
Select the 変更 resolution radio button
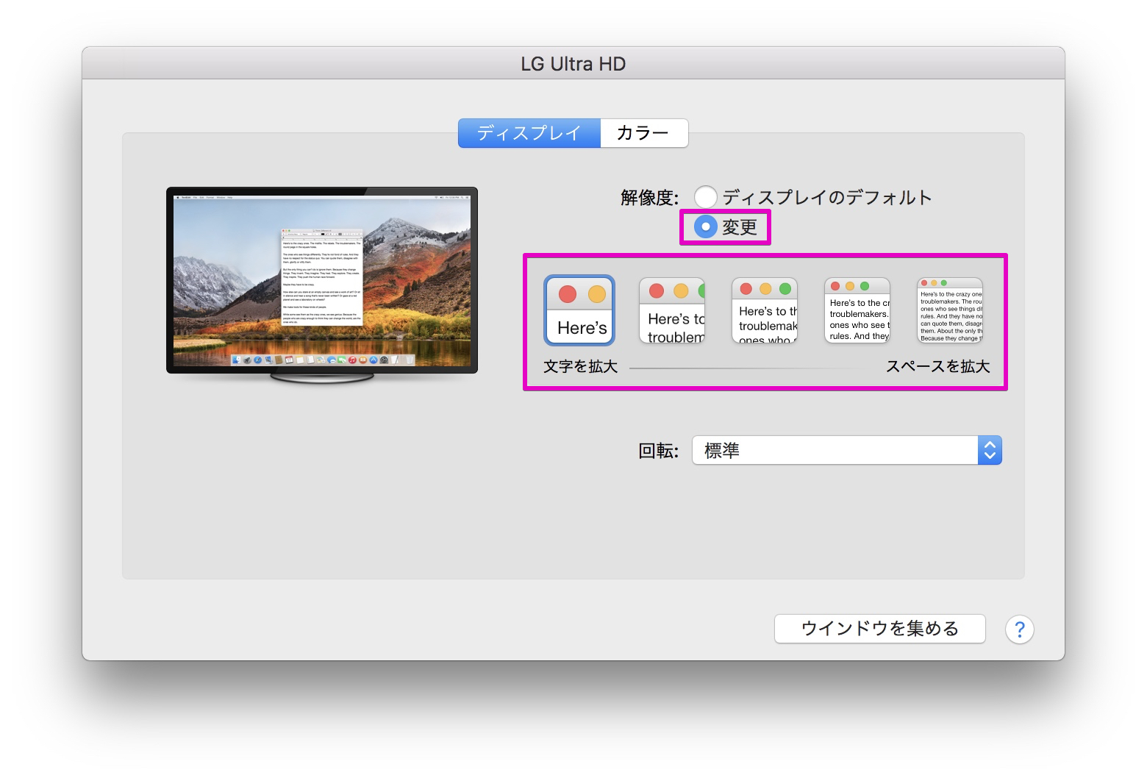point(706,226)
